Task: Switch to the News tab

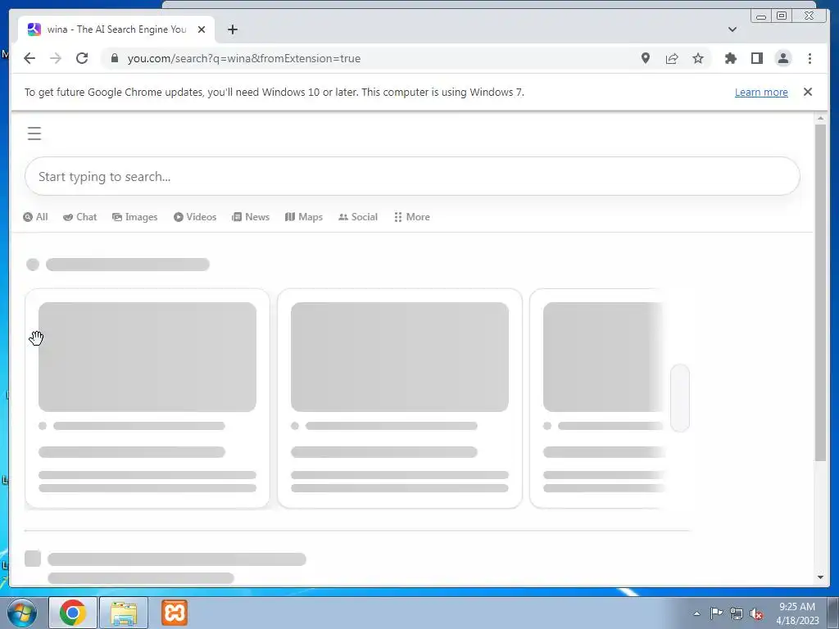Action: coord(251,216)
